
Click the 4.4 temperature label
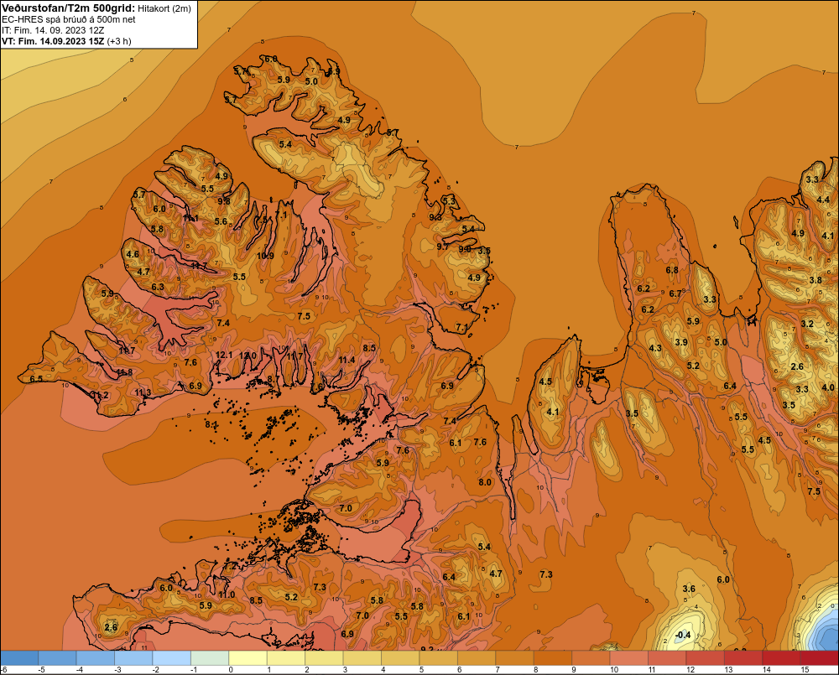(823, 200)
